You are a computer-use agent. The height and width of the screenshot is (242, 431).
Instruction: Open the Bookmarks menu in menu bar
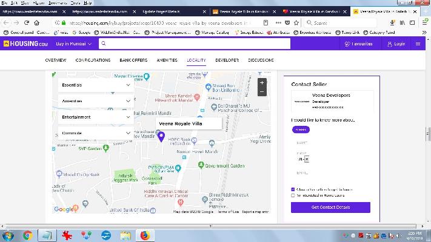(x=58, y=3)
